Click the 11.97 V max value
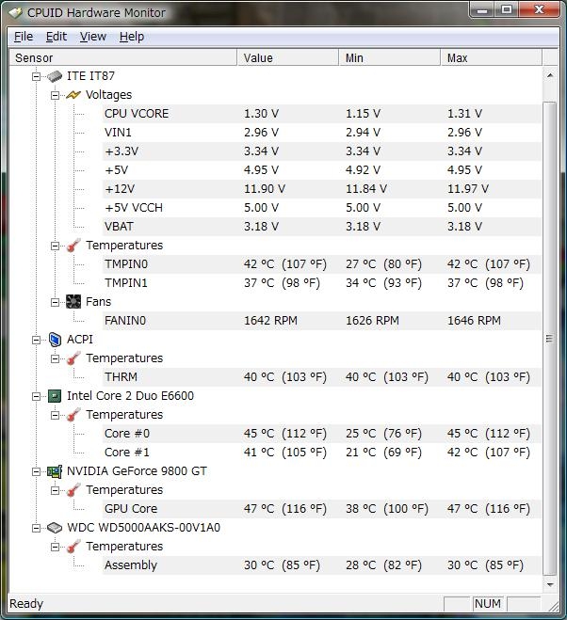Image resolution: width=567 pixels, height=620 pixels. click(x=468, y=189)
